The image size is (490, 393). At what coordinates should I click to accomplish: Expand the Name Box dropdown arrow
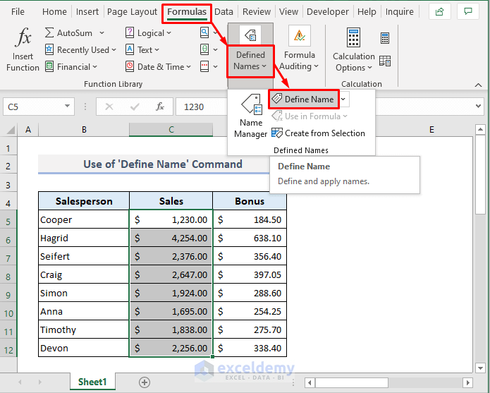[x=67, y=106]
